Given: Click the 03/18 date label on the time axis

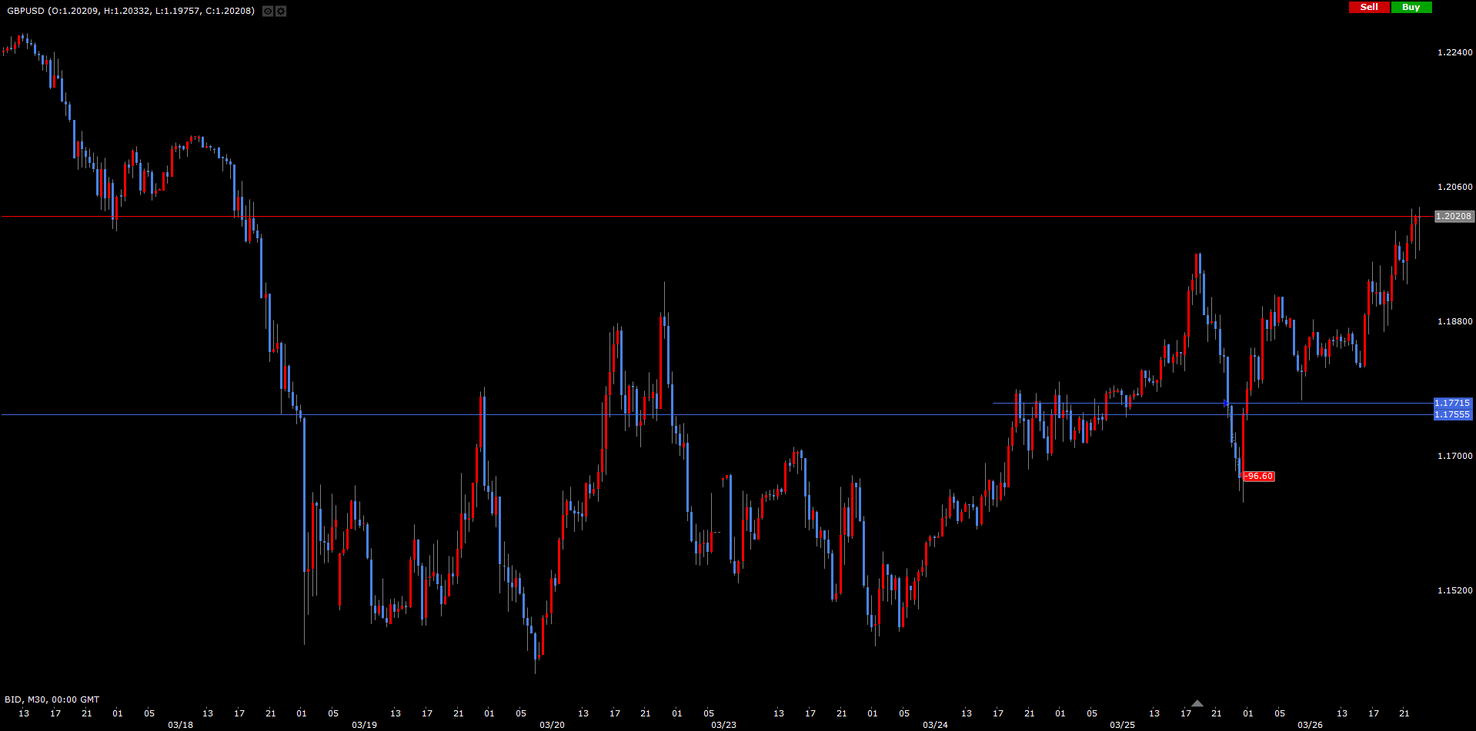Looking at the screenshot, I should (x=180, y=725).
